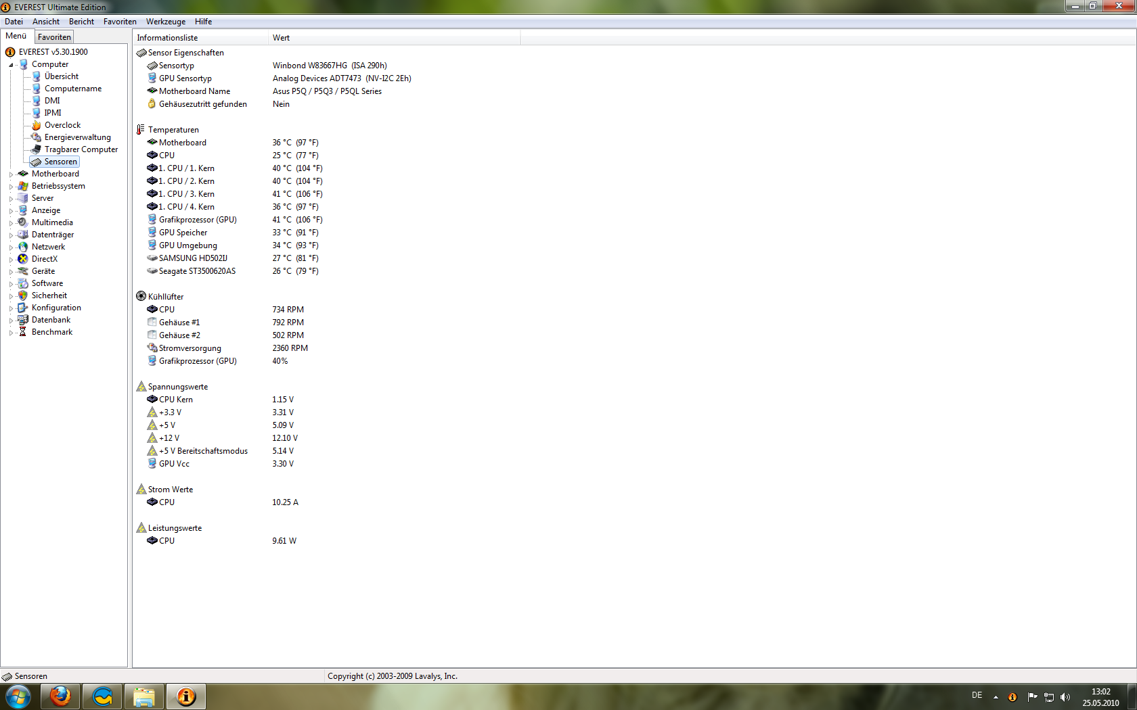Click EVEREST info icon in taskbar

click(185, 696)
